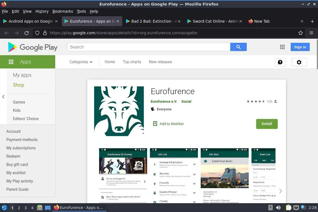Go to New releases
This screenshot has height=212, width=318.
(160, 62)
